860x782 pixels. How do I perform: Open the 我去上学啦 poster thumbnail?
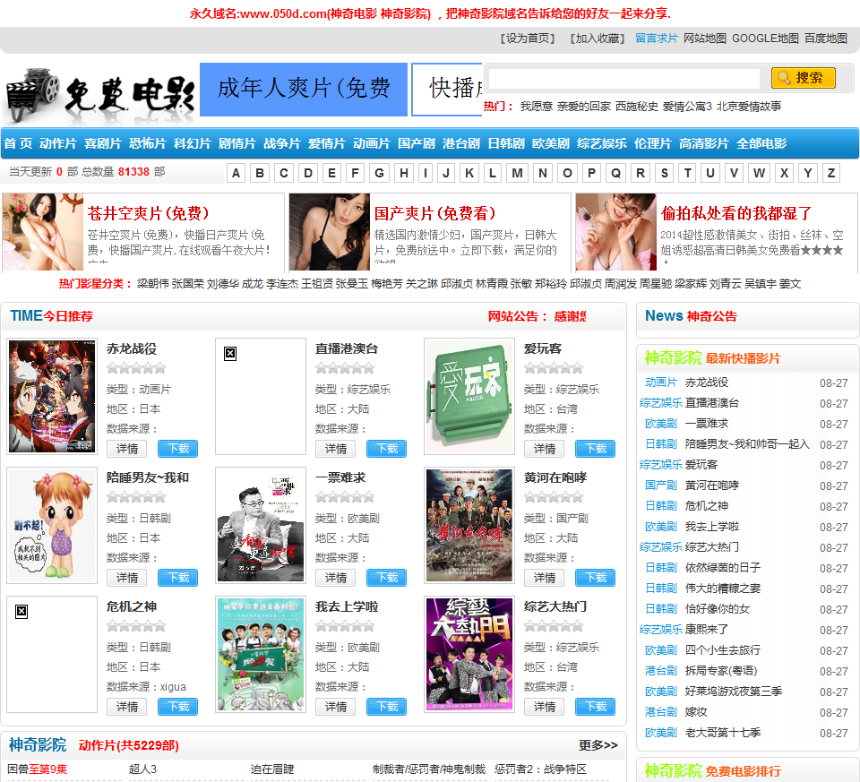(x=261, y=654)
